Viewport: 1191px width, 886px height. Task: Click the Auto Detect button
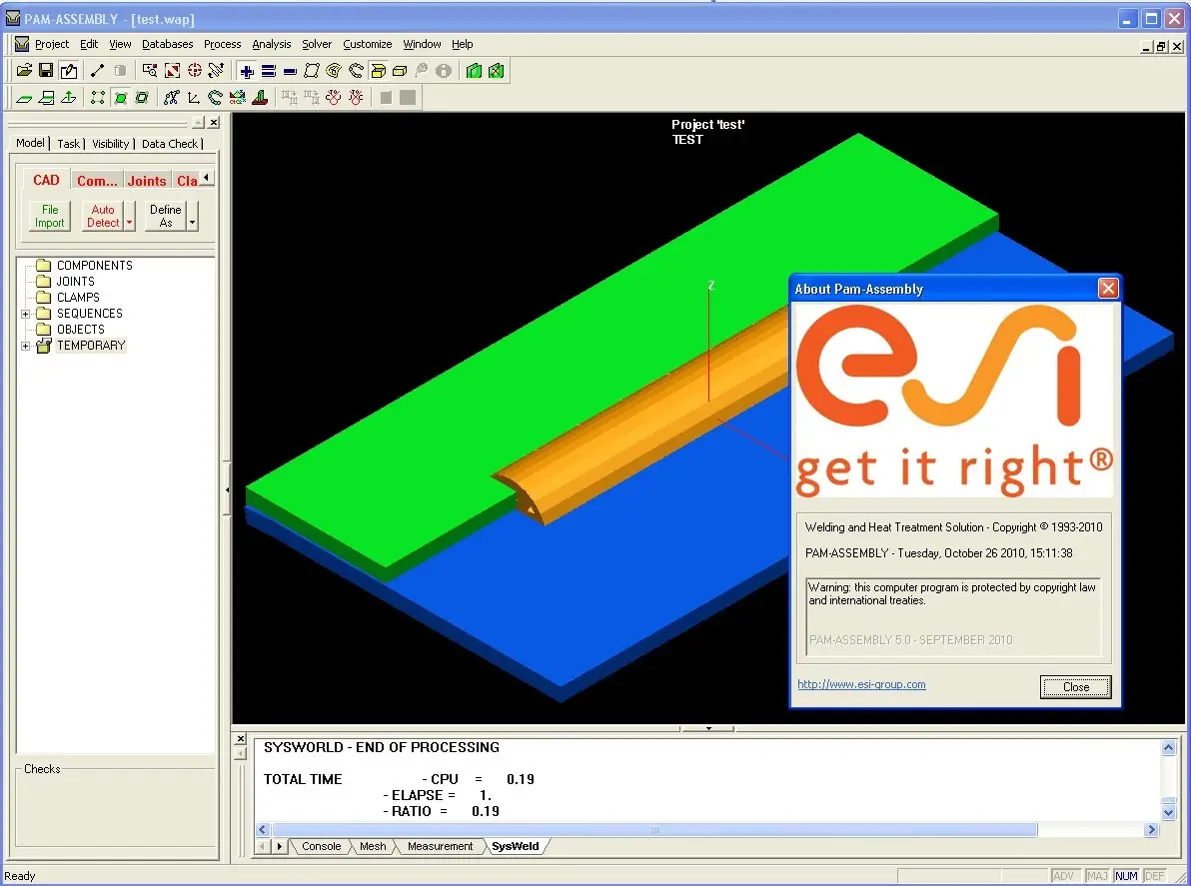click(x=103, y=217)
